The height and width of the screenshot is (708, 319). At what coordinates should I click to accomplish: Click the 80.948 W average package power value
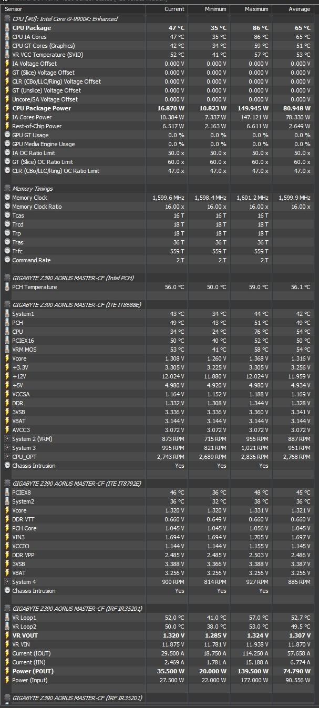296,108
